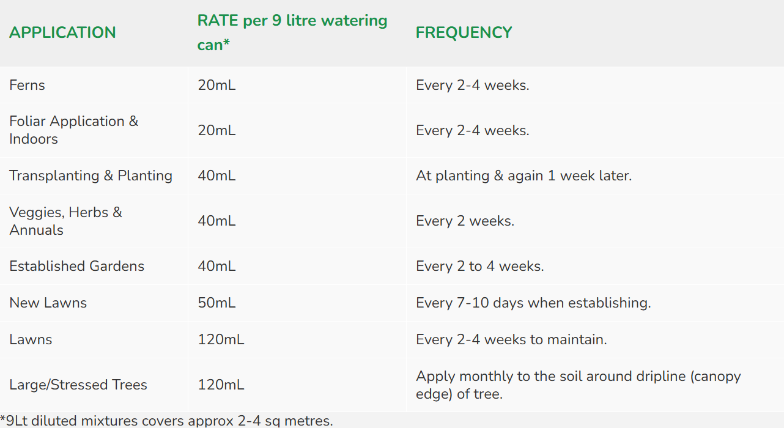Click the 20mL rate in the Ferns row
The width and height of the screenshot is (784, 428).
[x=216, y=85]
